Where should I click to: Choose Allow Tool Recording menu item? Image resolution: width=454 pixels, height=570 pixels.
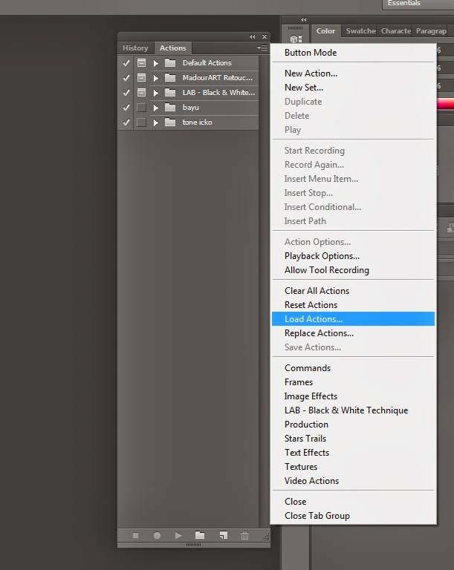353,270
